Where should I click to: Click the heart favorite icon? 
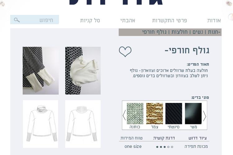pos(125,51)
